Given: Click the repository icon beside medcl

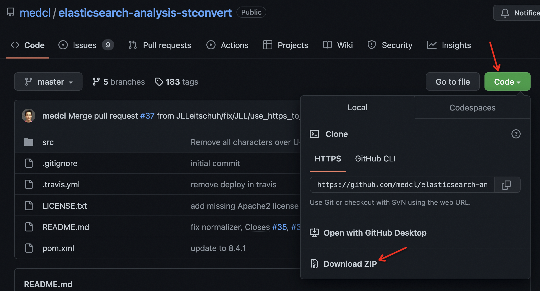Looking at the screenshot, I should [x=10, y=12].
